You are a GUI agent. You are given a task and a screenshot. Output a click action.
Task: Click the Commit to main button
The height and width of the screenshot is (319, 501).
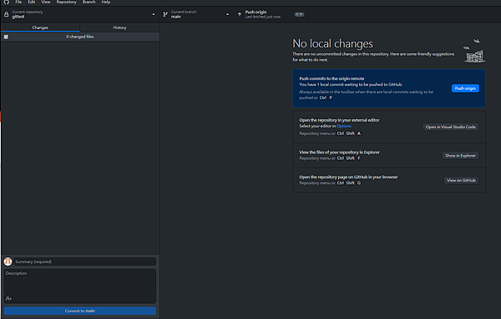point(80,311)
